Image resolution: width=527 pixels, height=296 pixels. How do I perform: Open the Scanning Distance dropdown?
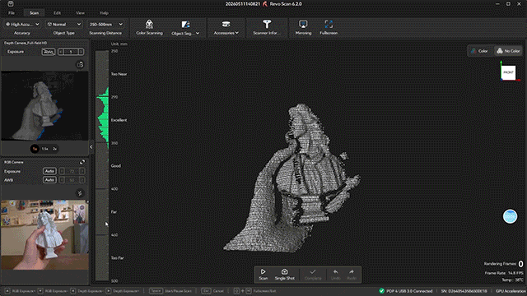pos(105,24)
